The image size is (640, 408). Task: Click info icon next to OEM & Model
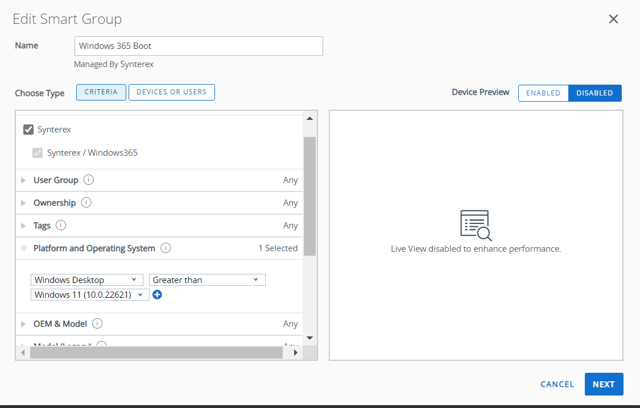97,323
